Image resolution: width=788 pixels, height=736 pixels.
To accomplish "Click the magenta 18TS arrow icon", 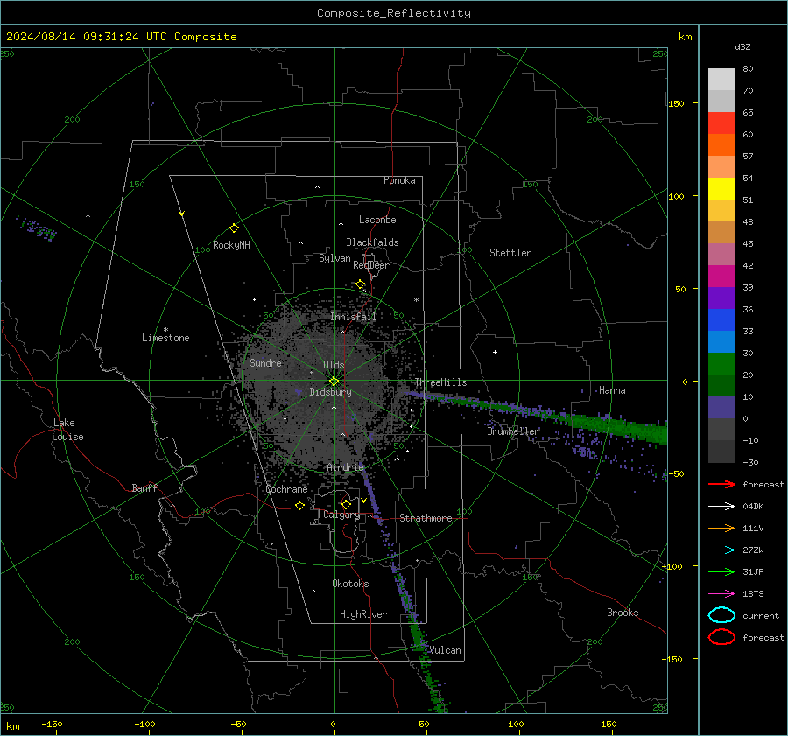I will tap(721, 594).
